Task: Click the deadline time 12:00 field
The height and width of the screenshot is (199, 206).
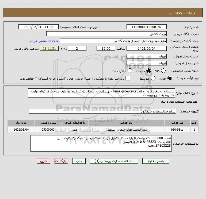Action: click(x=106, y=48)
